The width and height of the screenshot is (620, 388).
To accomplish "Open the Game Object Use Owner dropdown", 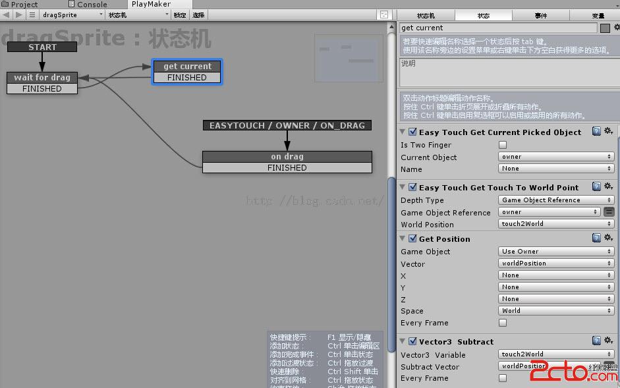I will click(x=556, y=252).
